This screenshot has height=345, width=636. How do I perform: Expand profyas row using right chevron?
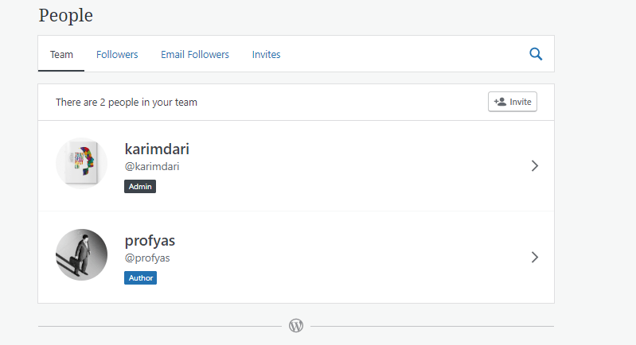pos(535,257)
